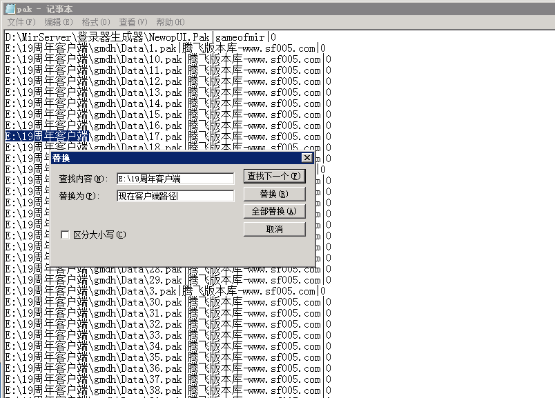Click the line containing Data\3.pak
The height and width of the screenshot is (398, 555).
pyautogui.click(x=165, y=291)
